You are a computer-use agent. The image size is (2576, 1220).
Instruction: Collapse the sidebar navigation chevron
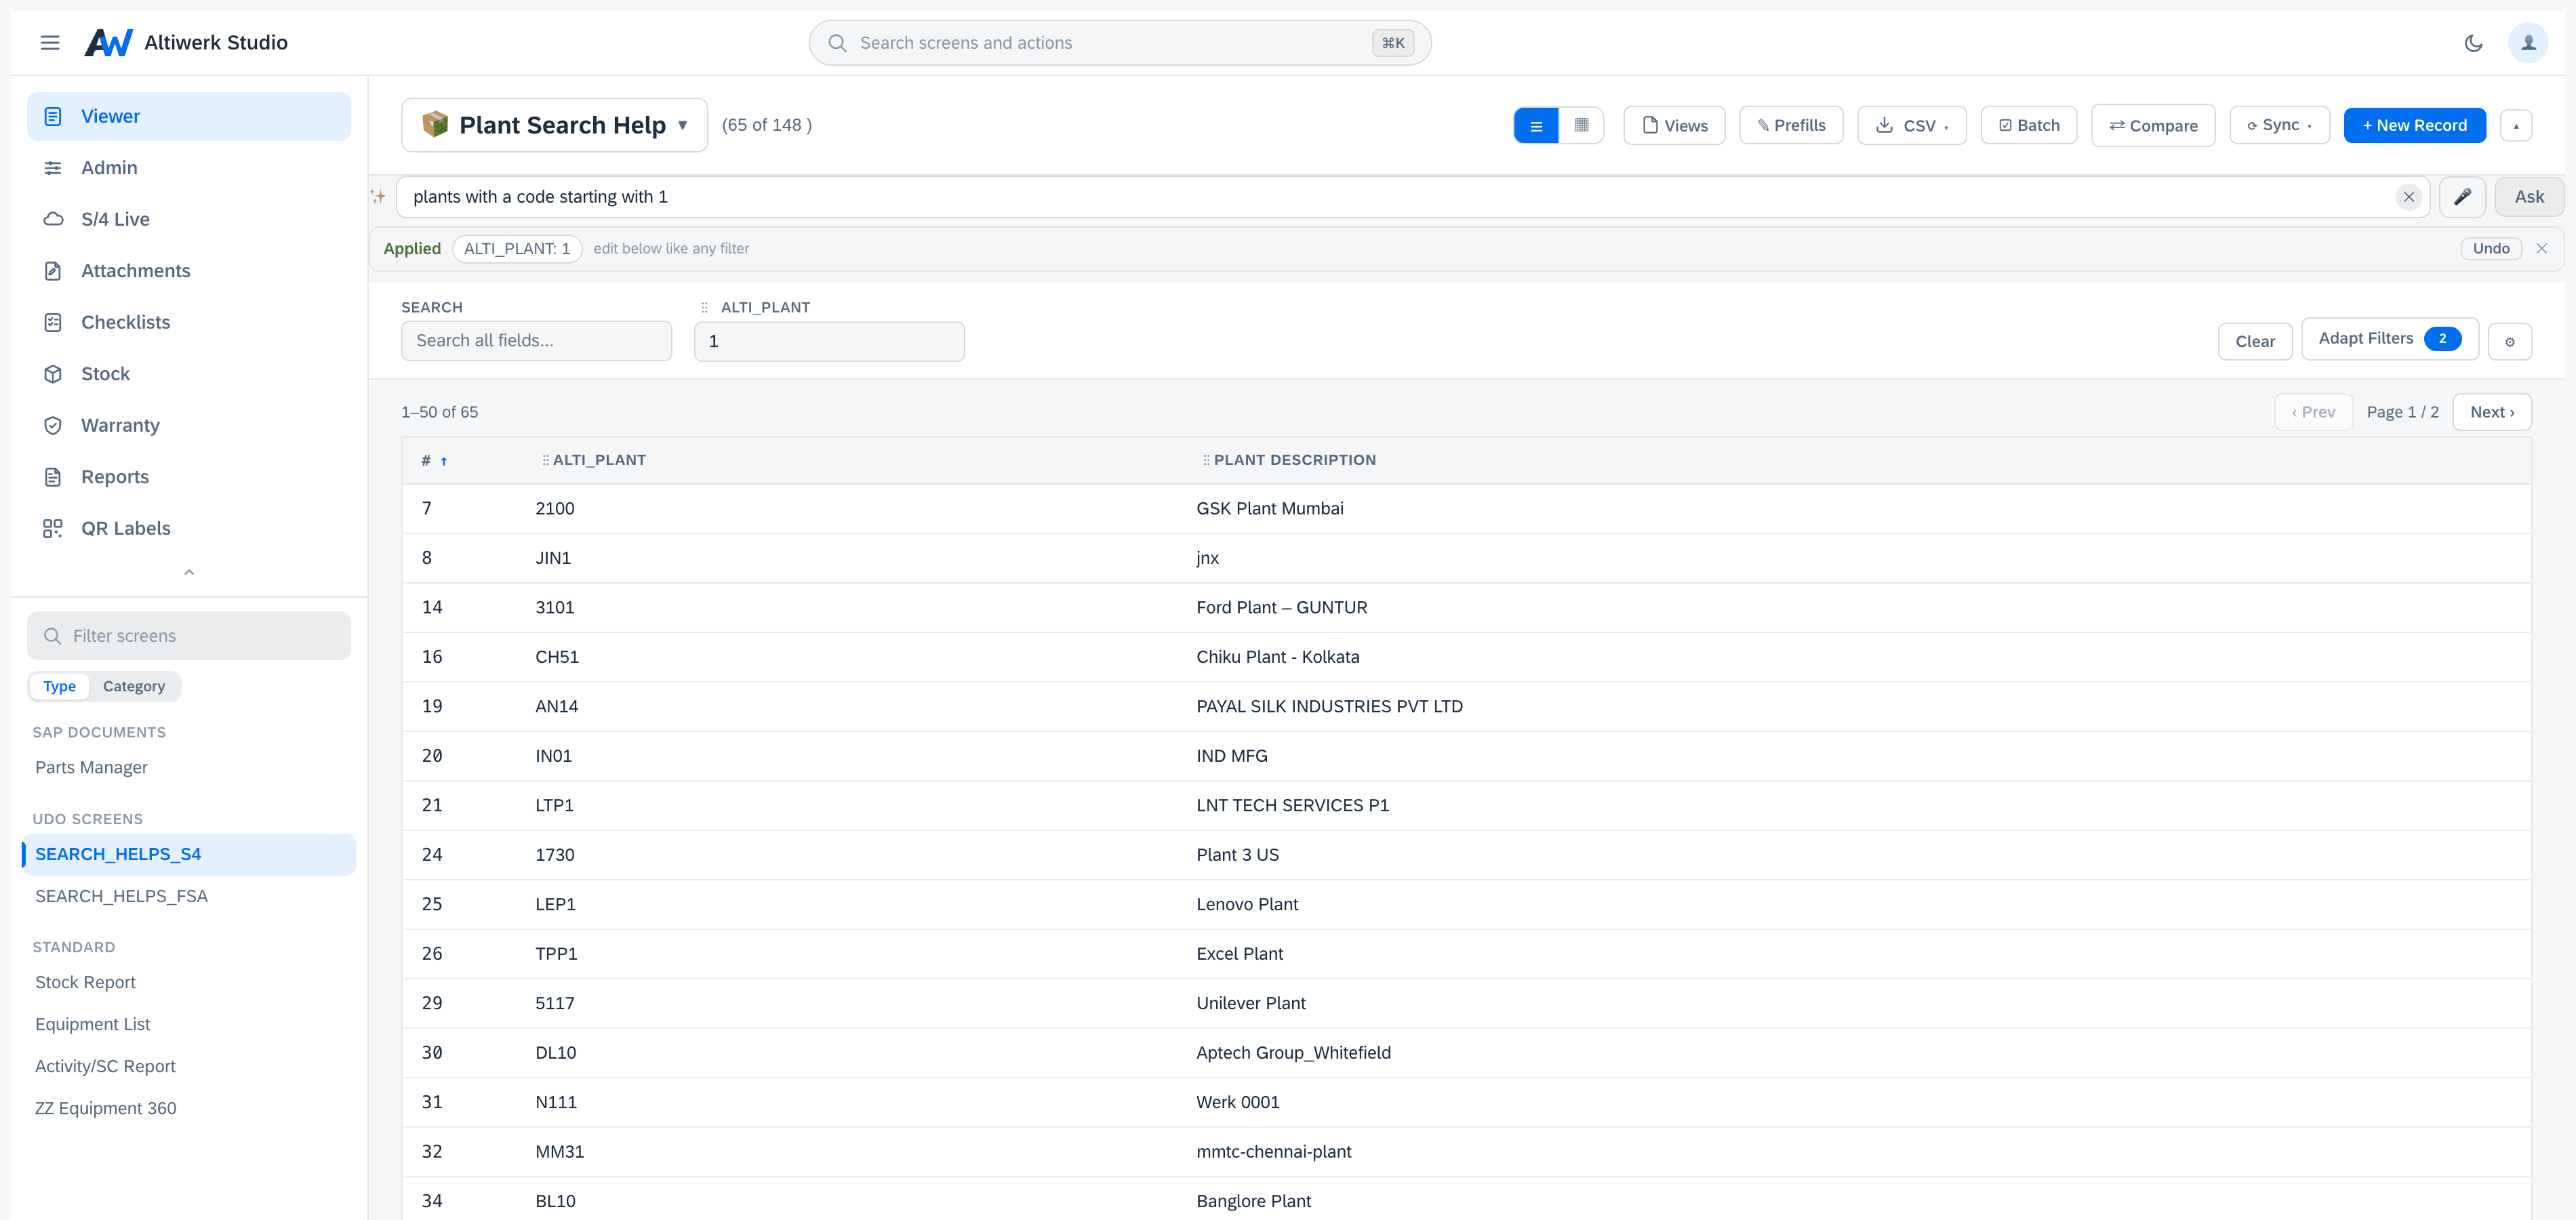click(189, 573)
